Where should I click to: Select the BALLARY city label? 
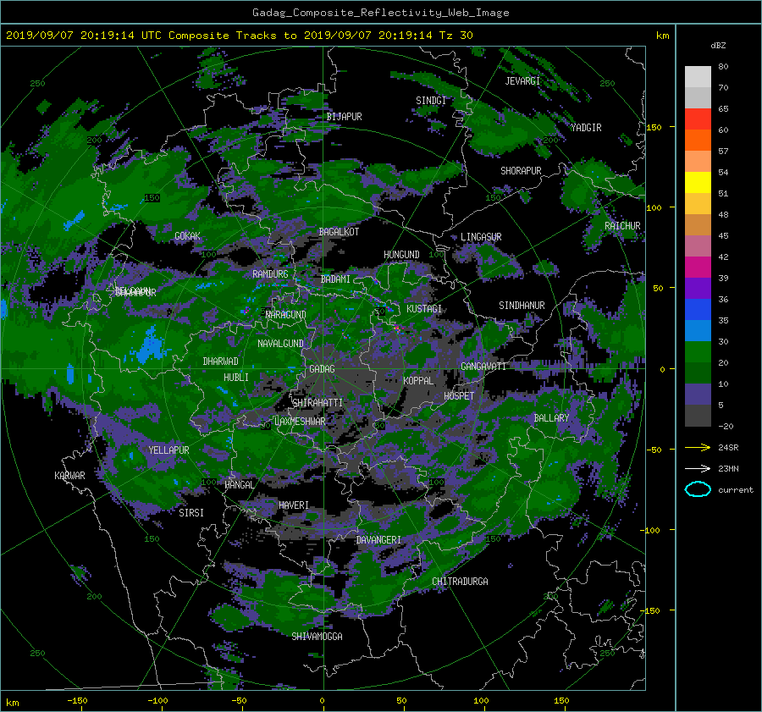tap(551, 418)
